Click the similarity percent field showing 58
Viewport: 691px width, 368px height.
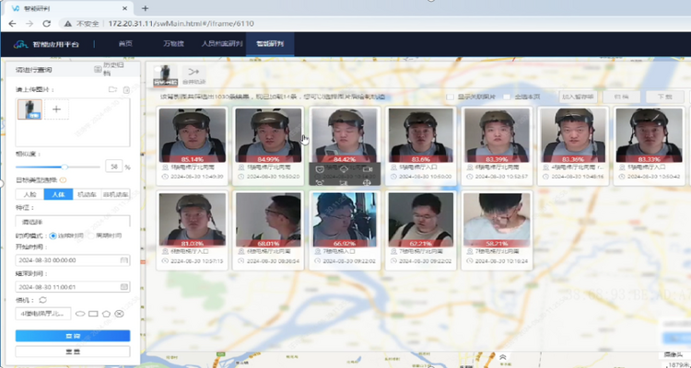pos(113,167)
